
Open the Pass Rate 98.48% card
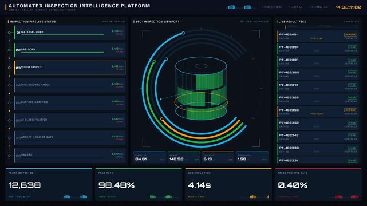point(139,184)
